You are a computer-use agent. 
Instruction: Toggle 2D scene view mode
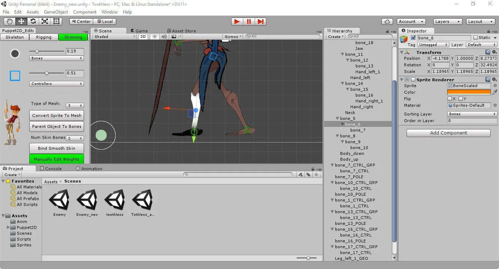click(143, 36)
